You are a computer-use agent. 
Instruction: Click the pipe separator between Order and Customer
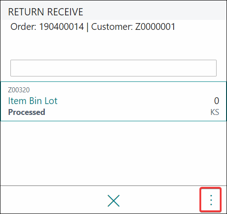[x=87, y=27]
